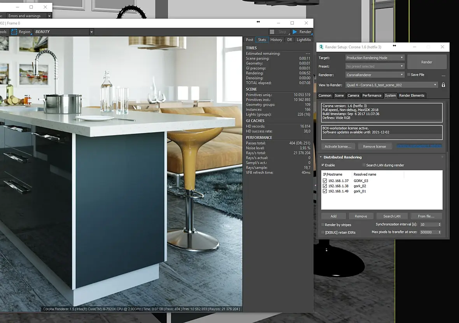Open the Target Production Rendering Mode dropdown
The width and height of the screenshot is (459, 323).
coord(375,58)
